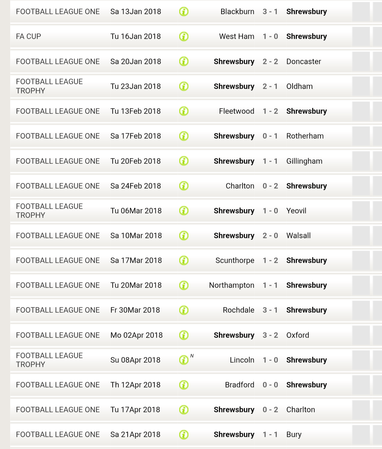The image size is (382, 449).
Task: Click the 0 - 0 score for Bradford match
Action: pos(270,385)
